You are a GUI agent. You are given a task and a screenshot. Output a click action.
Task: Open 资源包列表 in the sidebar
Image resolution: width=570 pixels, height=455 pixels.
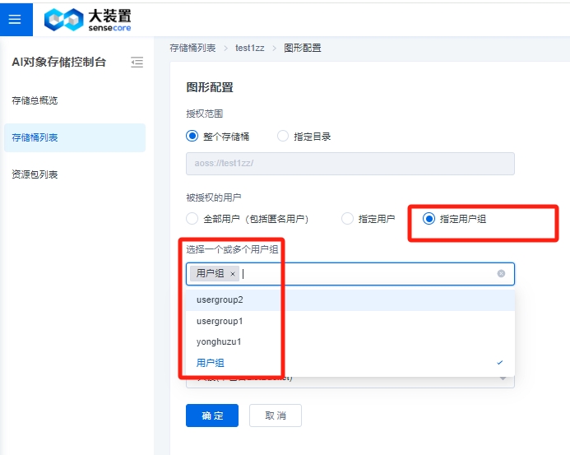pyautogui.click(x=35, y=174)
